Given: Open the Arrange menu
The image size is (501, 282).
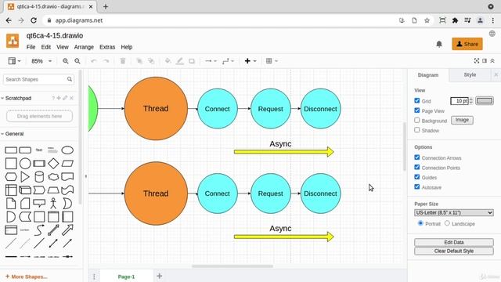Looking at the screenshot, I should [84, 47].
